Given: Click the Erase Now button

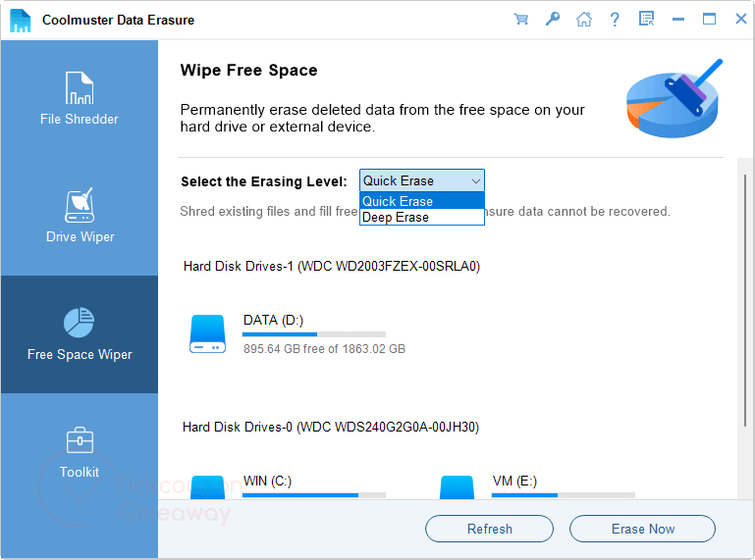Looking at the screenshot, I should (x=642, y=529).
